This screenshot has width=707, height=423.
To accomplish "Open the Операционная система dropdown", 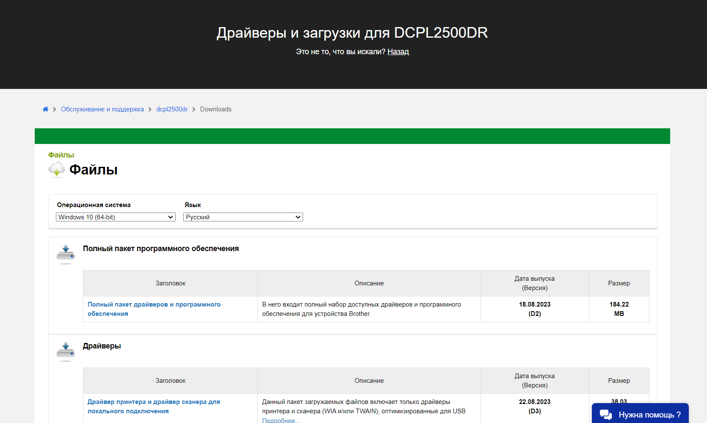I will pos(116,217).
